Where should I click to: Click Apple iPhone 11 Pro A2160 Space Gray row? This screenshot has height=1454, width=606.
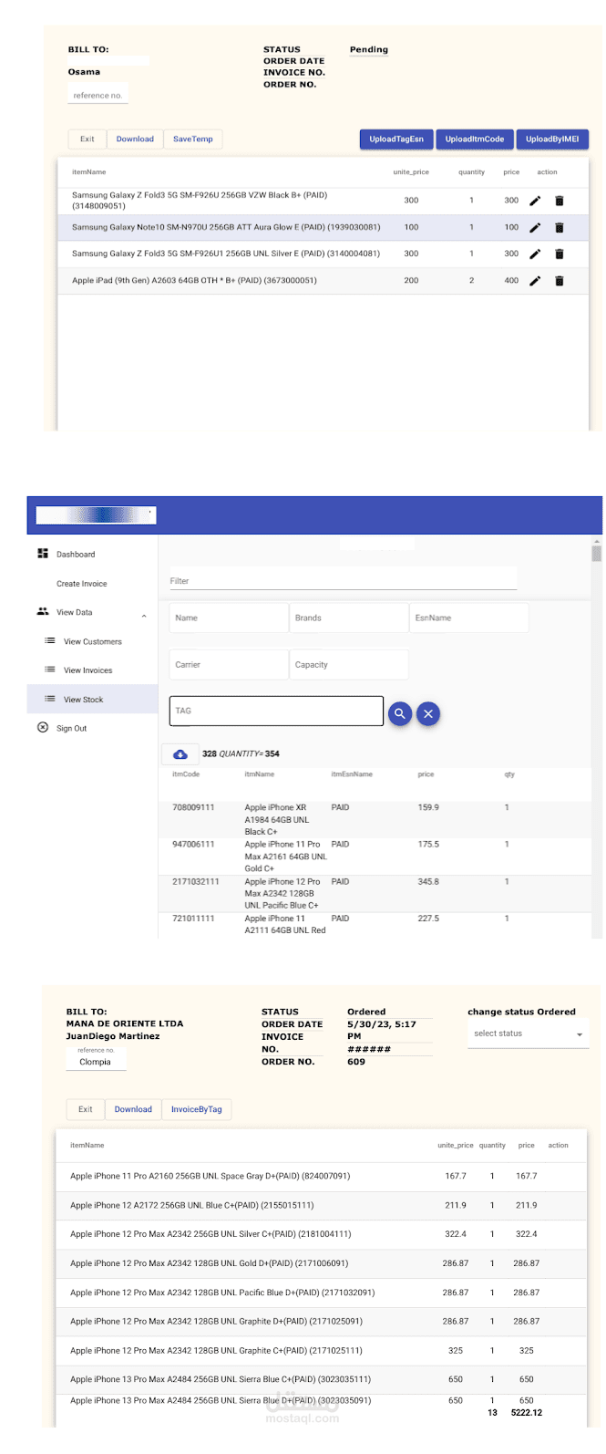coord(322,1177)
